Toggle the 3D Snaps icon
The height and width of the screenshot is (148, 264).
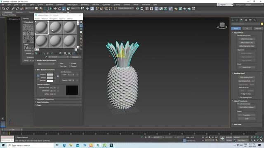click(97, 8)
